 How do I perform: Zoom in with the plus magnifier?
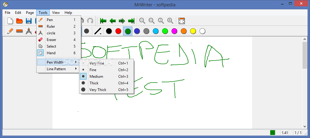170,21
